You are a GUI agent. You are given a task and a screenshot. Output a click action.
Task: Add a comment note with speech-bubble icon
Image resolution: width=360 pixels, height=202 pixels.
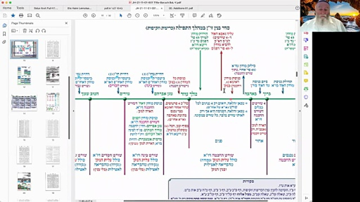(194, 15)
